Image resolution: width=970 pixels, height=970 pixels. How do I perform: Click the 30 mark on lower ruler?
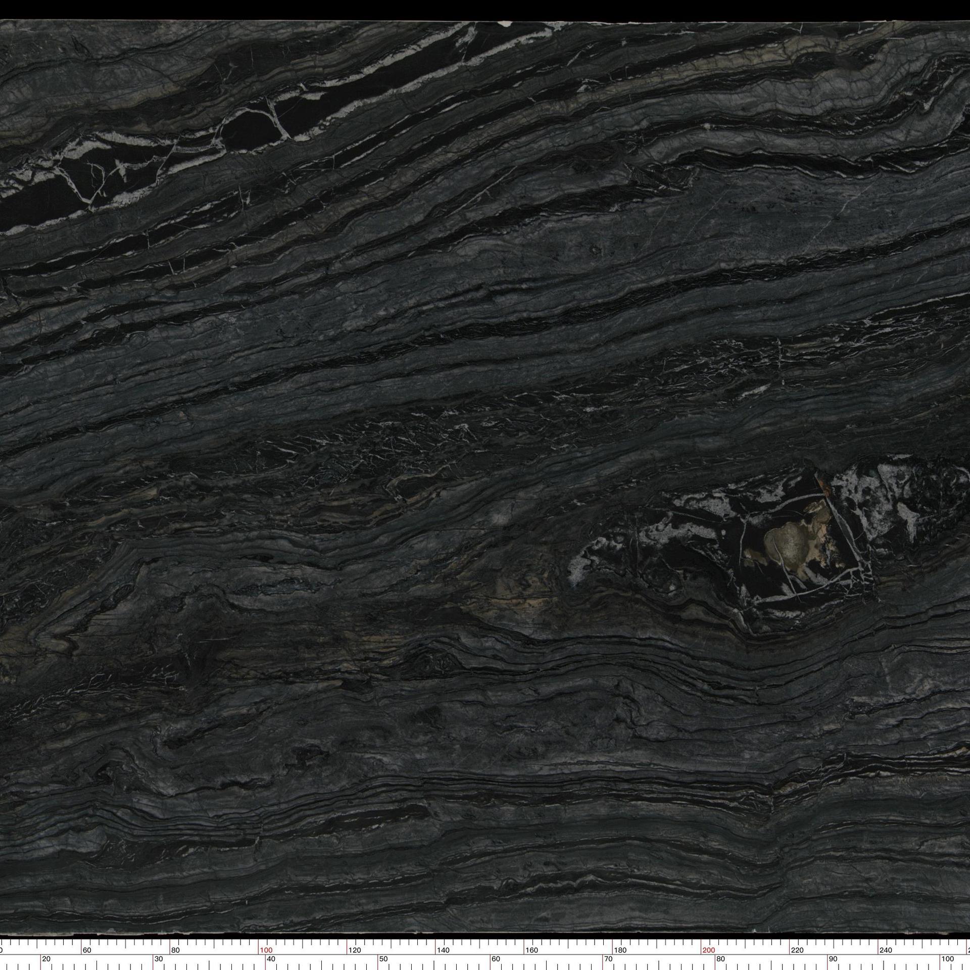point(159,959)
